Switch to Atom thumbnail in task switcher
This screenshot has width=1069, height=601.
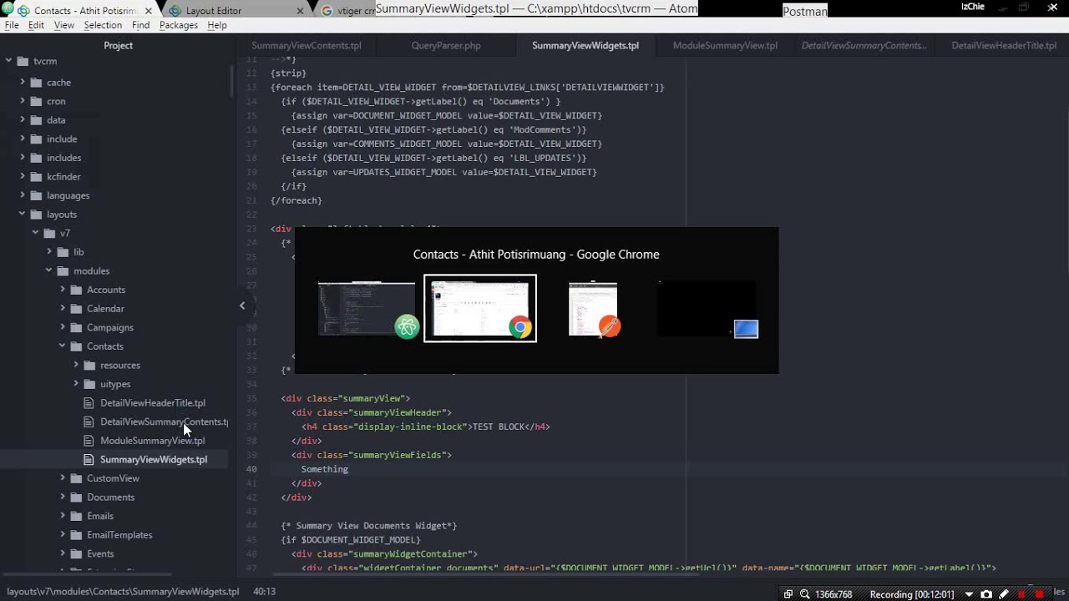tap(366, 309)
